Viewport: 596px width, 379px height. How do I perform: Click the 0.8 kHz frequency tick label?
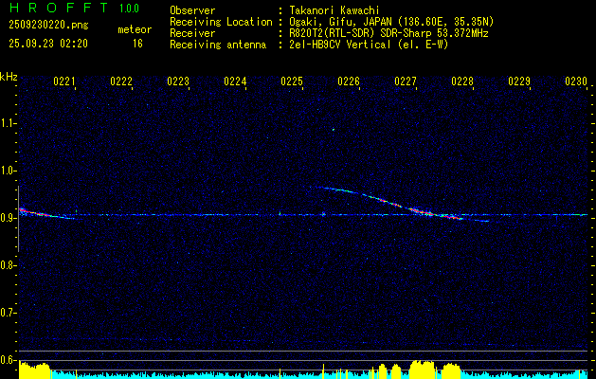coord(8,265)
